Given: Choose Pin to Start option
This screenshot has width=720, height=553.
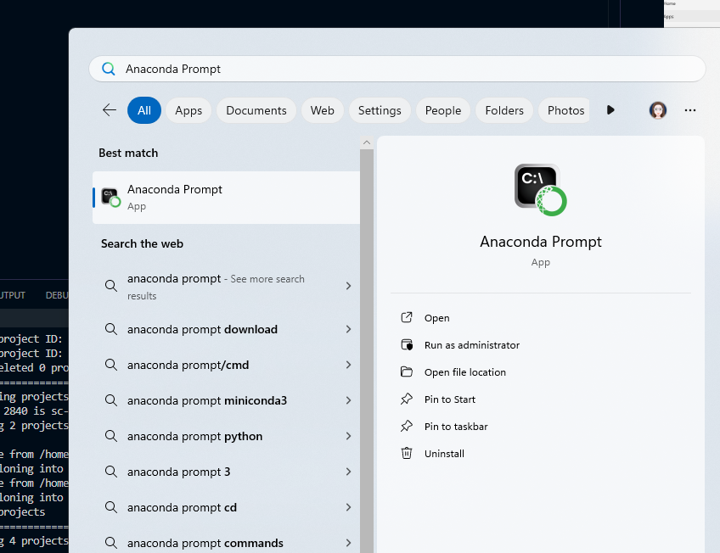Looking at the screenshot, I should (x=450, y=399).
